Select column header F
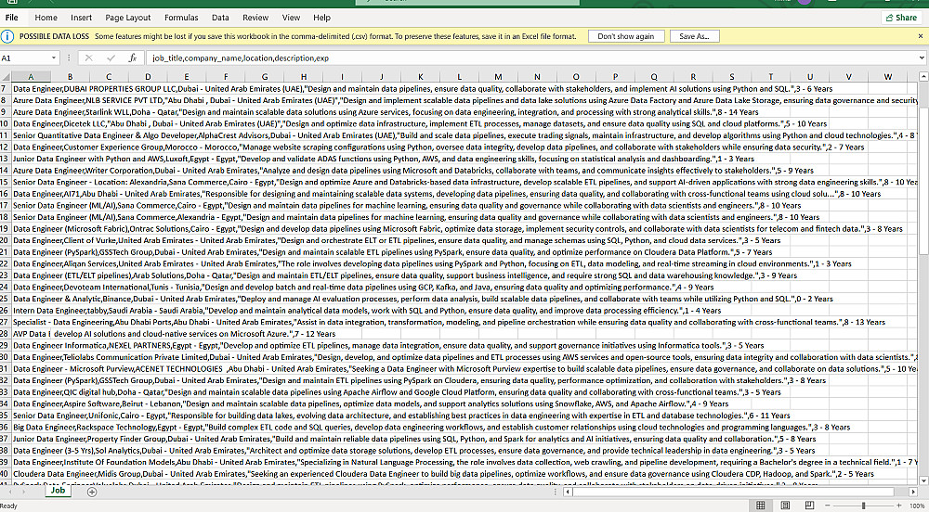This screenshot has height=512, width=929. pyautogui.click(x=225, y=77)
